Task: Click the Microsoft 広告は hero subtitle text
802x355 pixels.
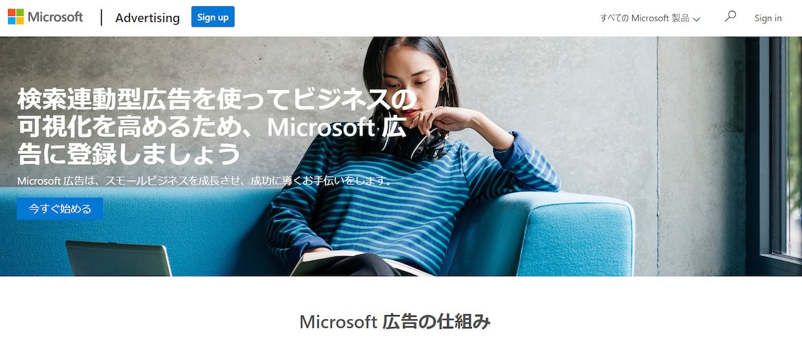Action: [x=205, y=181]
